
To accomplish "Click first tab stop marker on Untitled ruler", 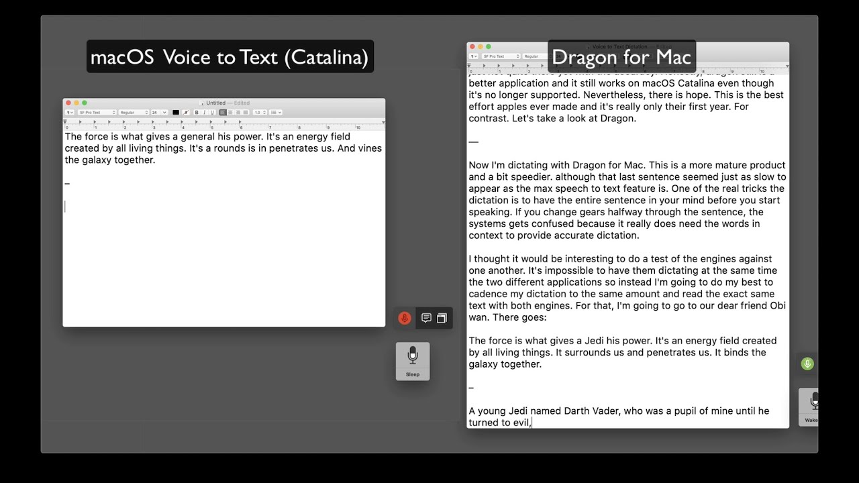I will pyautogui.click(x=80, y=121).
